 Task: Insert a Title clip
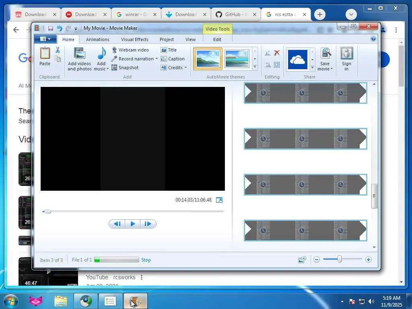pyautogui.click(x=169, y=50)
